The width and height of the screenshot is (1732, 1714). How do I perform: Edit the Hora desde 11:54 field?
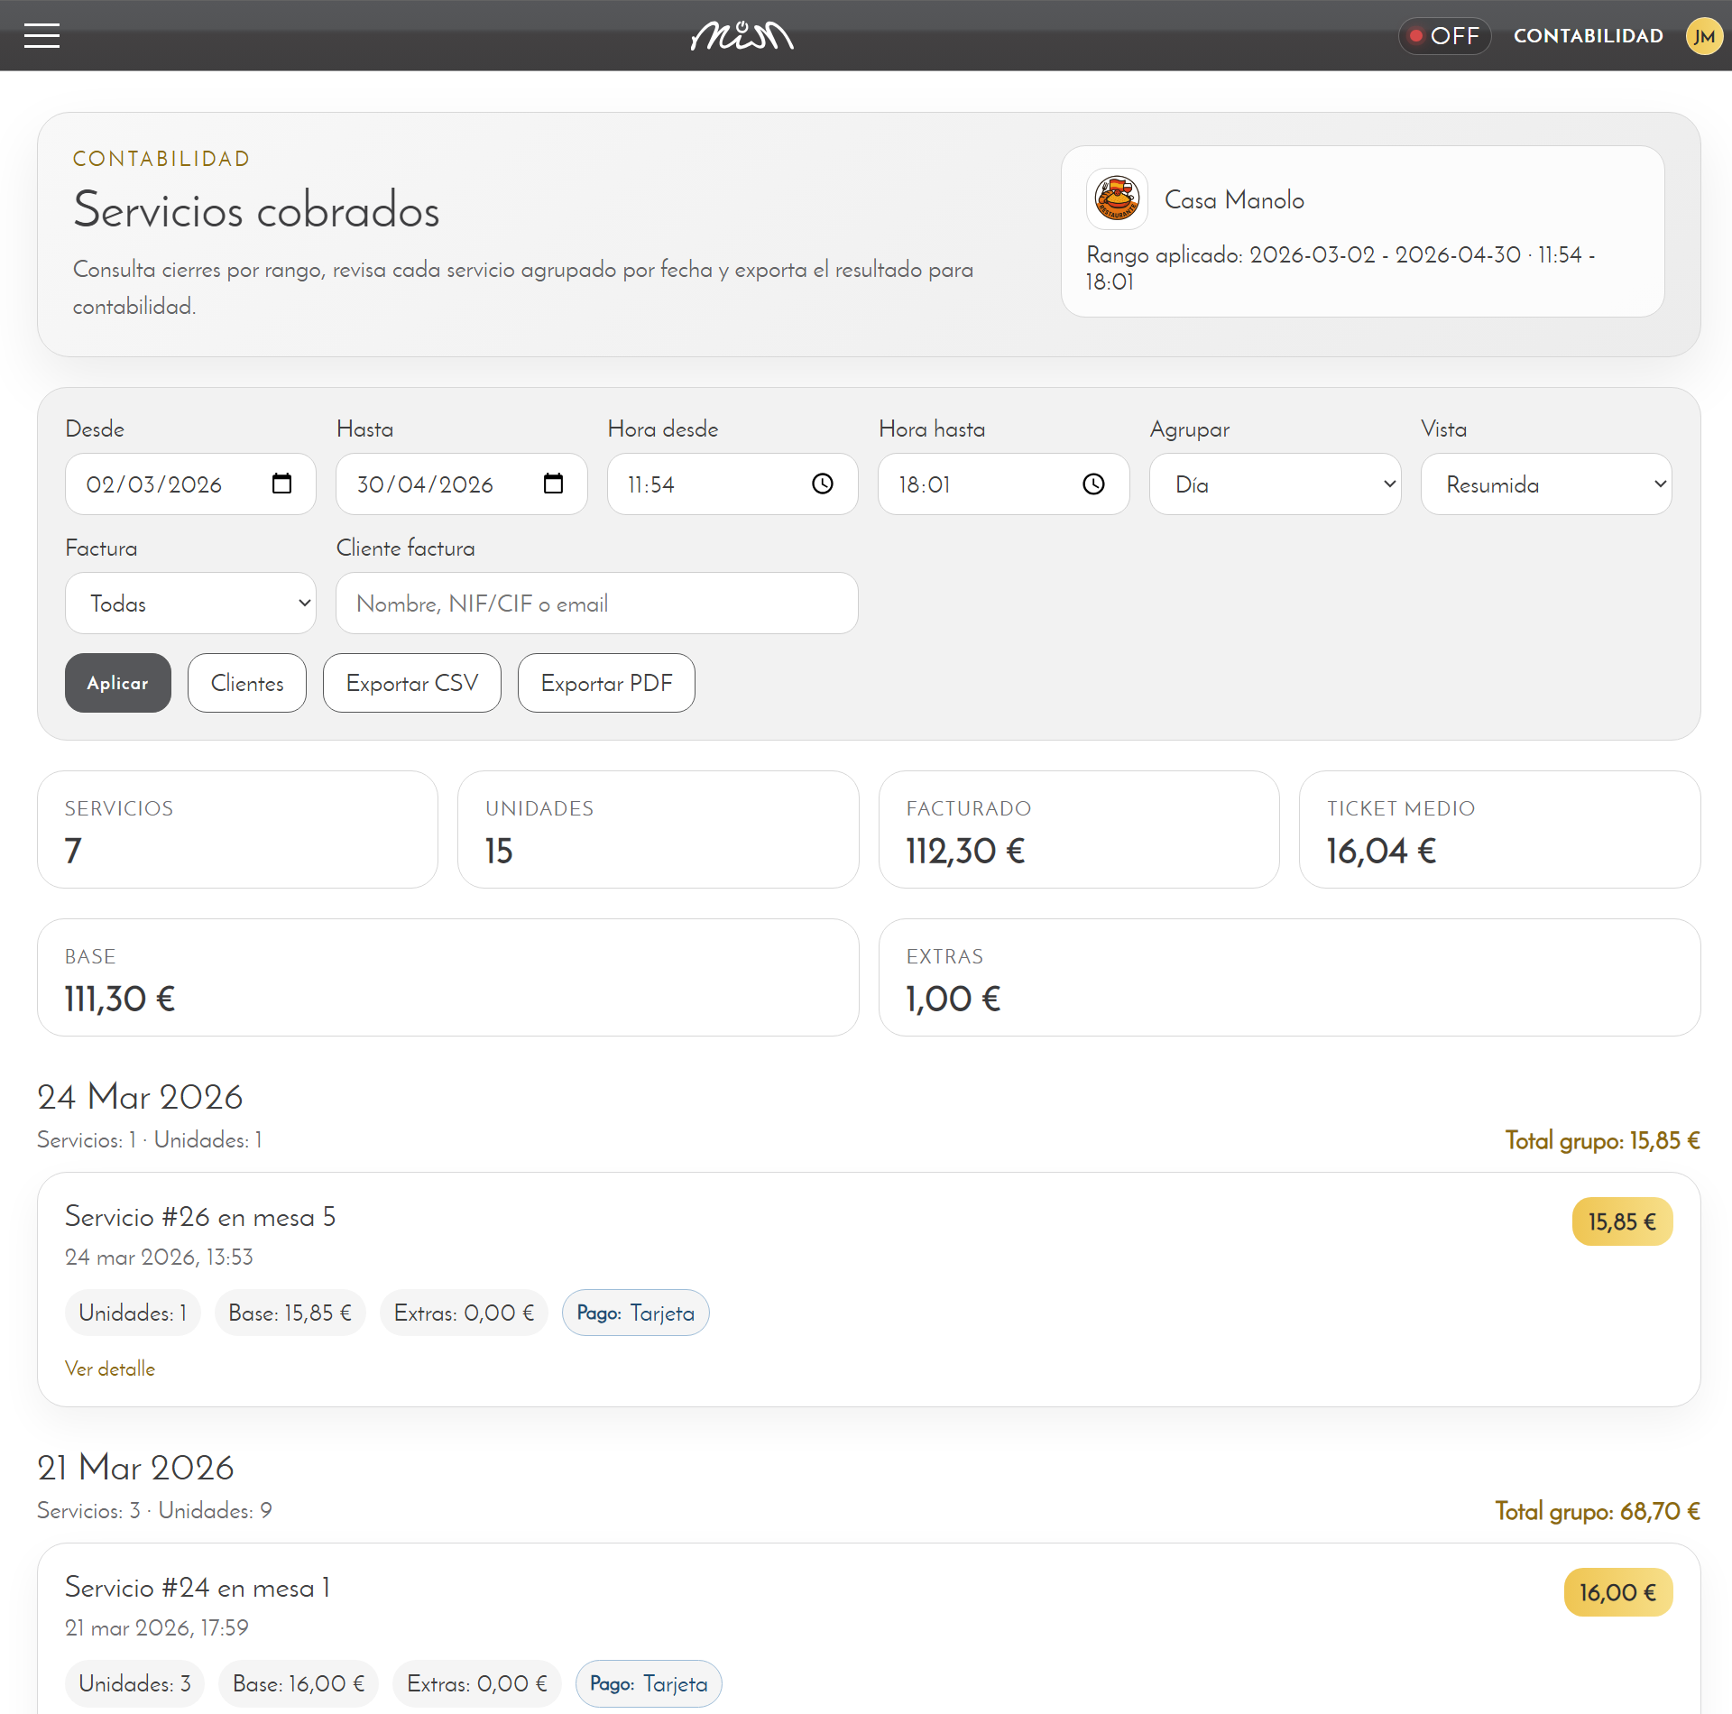732,484
